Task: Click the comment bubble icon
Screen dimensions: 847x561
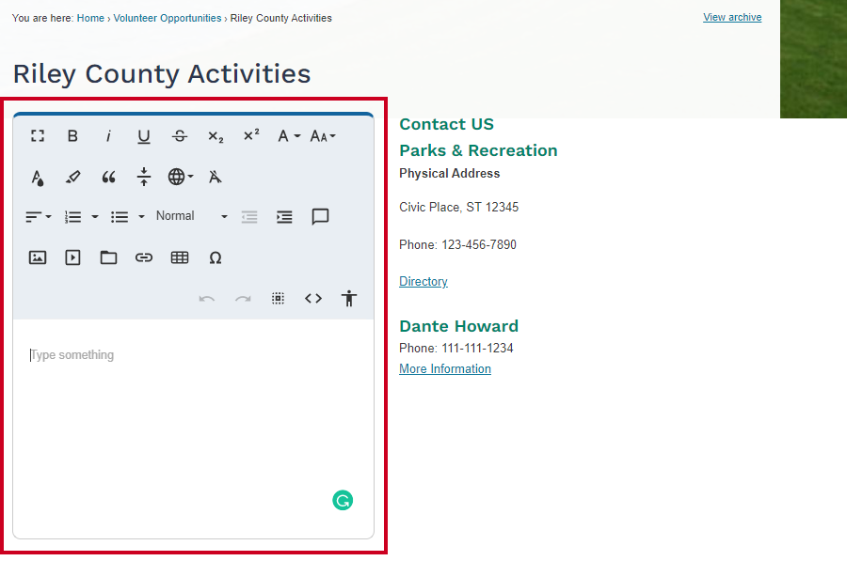Action: click(x=320, y=217)
